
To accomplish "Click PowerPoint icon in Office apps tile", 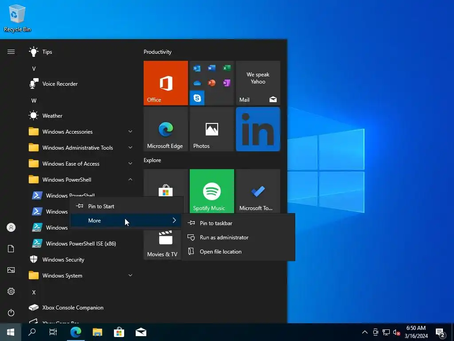I will click(x=211, y=83).
